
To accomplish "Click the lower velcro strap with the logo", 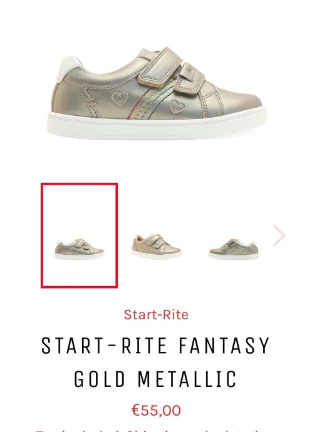I will click(190, 78).
